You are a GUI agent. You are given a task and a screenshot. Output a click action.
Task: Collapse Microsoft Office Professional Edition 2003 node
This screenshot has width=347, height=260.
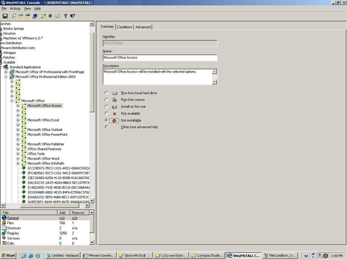pyautogui.click(x=6, y=77)
